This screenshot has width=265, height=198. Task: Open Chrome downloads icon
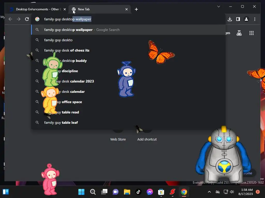(230, 19)
